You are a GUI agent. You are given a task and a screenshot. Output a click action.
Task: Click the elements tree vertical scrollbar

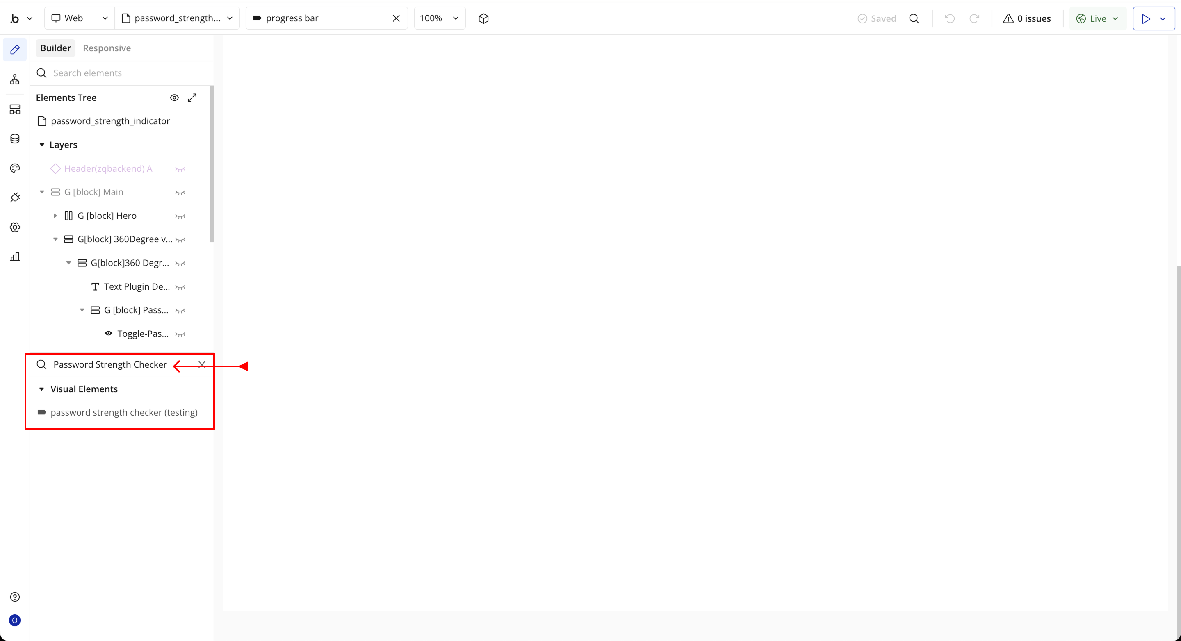pyautogui.click(x=211, y=164)
